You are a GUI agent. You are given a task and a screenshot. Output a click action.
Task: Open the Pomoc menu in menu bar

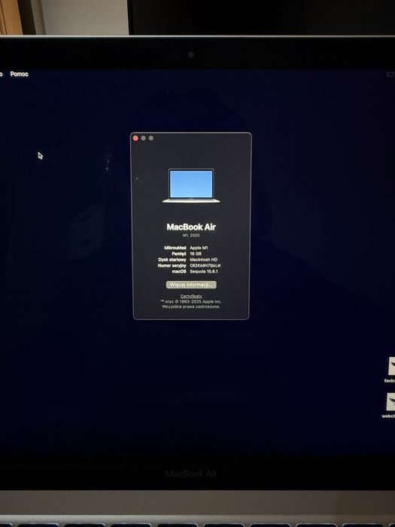[x=19, y=74]
